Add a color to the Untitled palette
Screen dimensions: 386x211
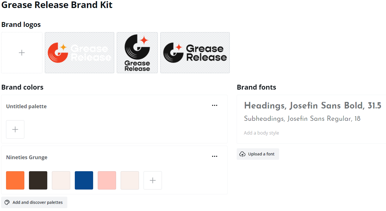point(15,129)
